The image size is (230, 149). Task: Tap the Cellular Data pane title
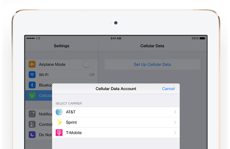click(152, 46)
